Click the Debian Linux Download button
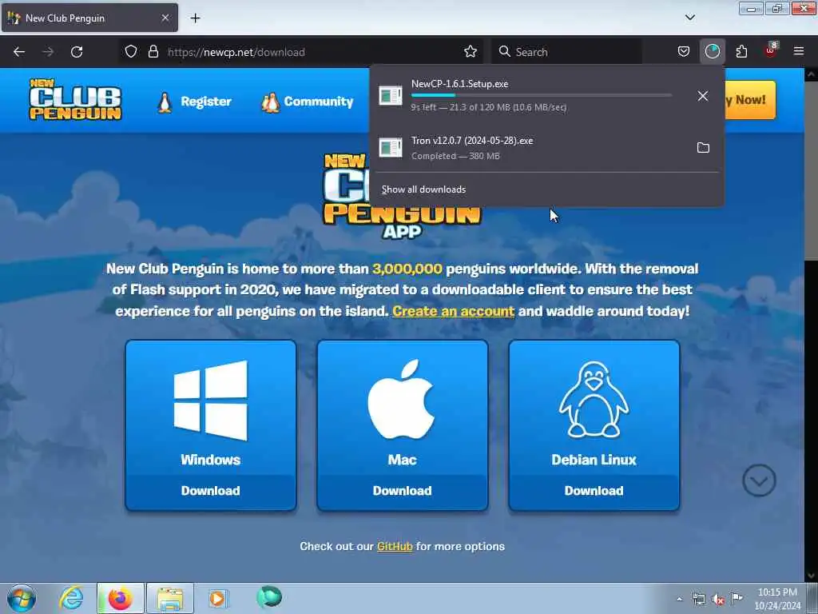818x614 pixels. point(594,492)
